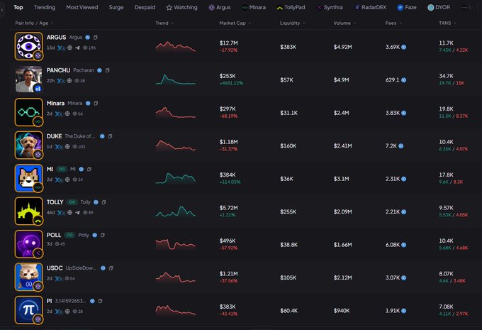Open the website globe icon for PI
This screenshot has height=330, width=482.
coord(67,312)
